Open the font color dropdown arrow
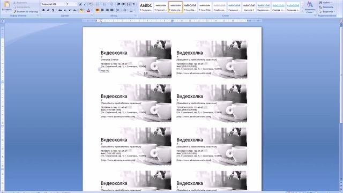 pyautogui.click(x=91, y=10)
